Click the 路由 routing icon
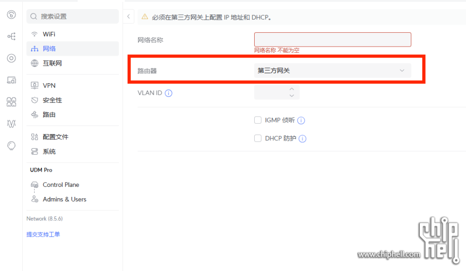Screen dimensions: 466x271 [x=34, y=115]
